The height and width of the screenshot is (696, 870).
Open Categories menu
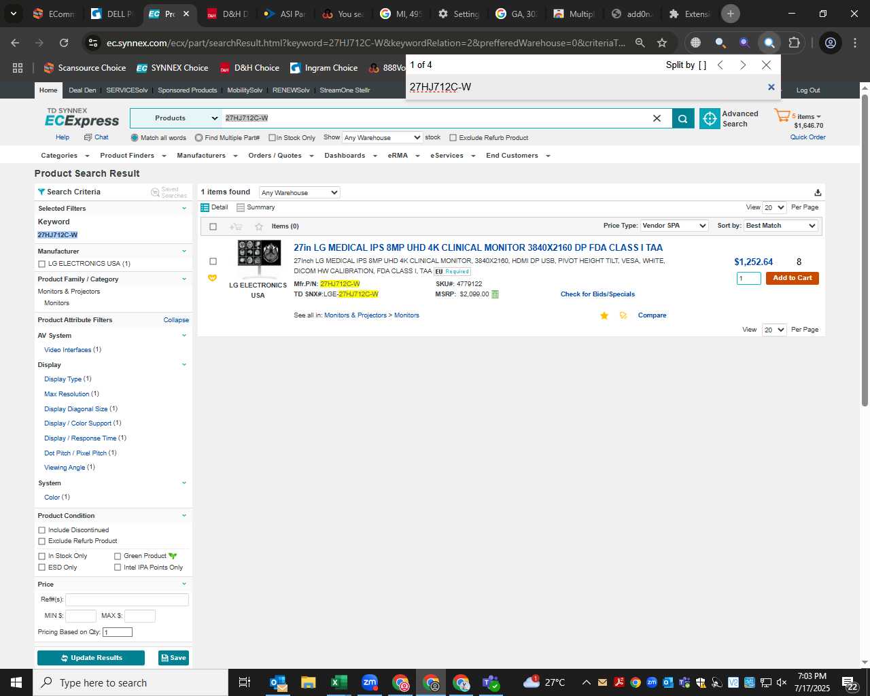65,156
